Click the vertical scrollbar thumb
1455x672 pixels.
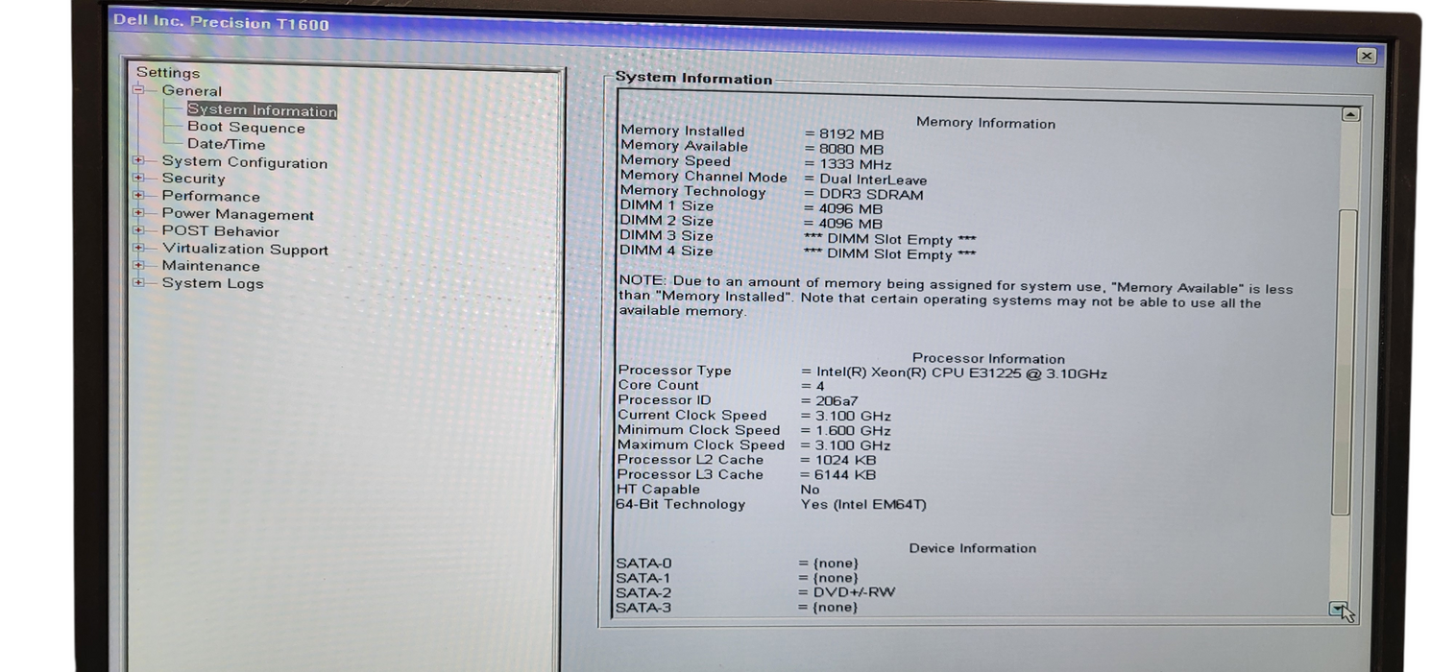click(1346, 362)
